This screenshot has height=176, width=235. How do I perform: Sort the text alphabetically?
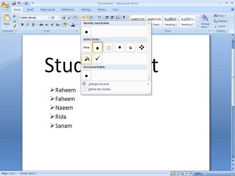(118, 18)
